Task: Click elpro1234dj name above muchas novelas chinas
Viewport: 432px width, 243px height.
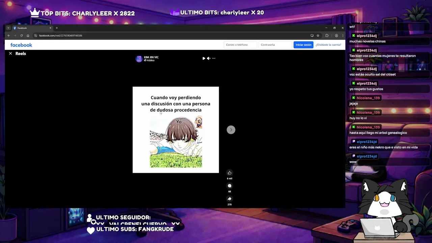Action: pos(367,36)
